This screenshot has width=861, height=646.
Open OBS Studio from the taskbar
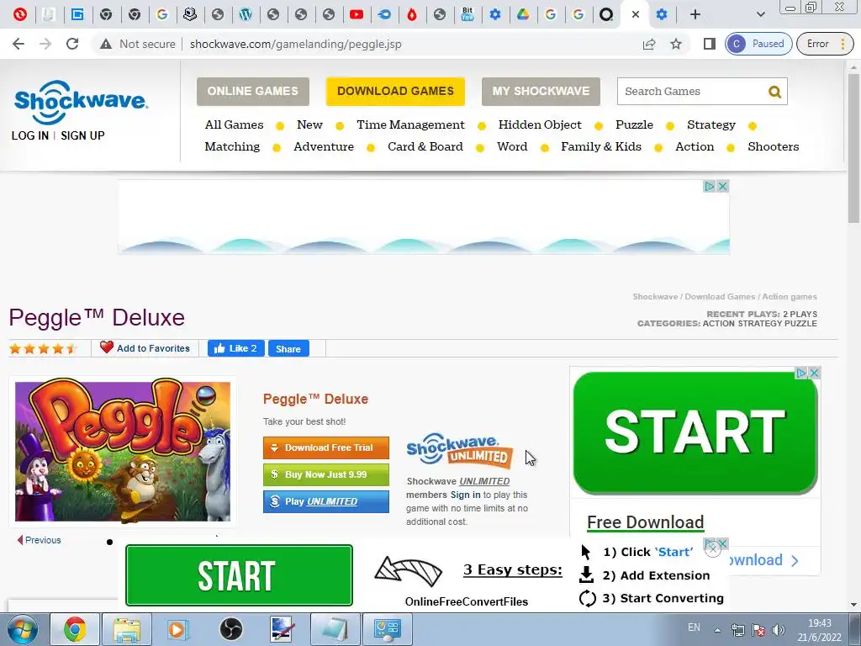point(230,629)
